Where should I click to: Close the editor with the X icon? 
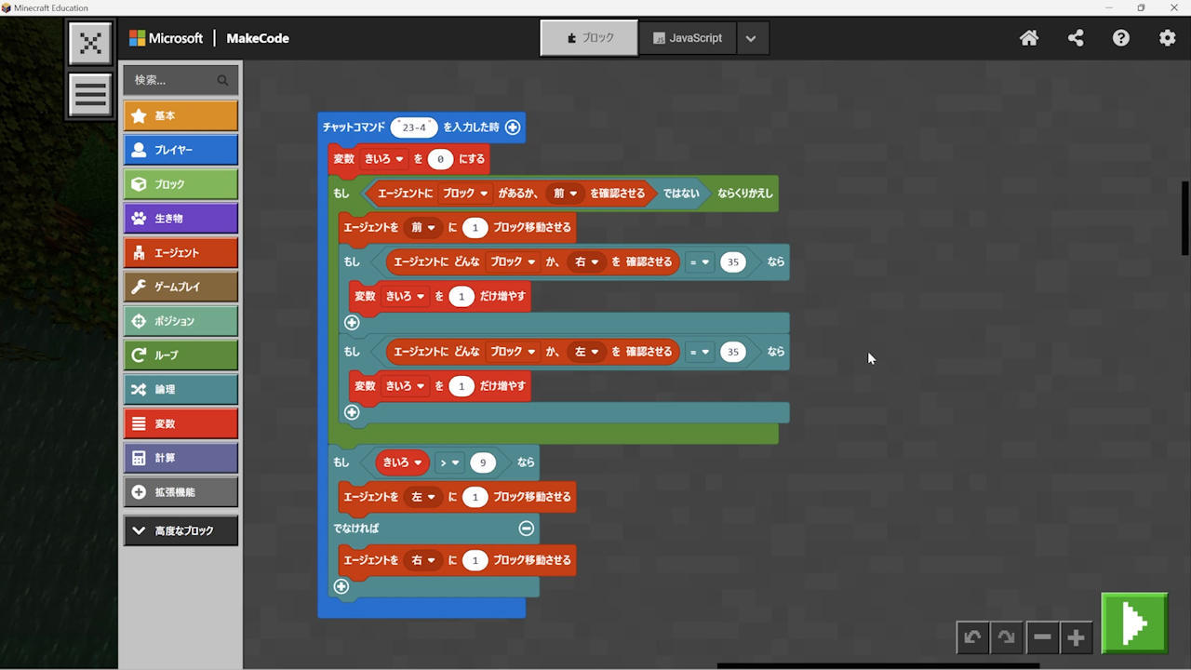(90, 44)
